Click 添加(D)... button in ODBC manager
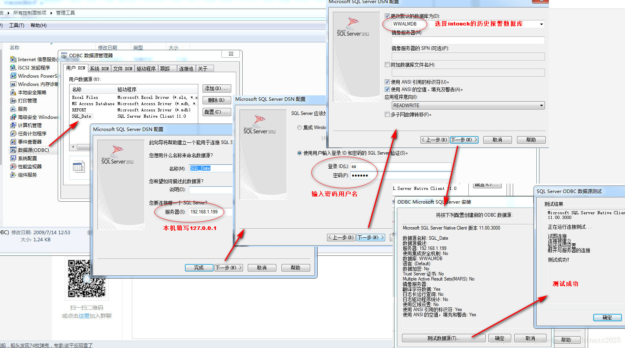This screenshot has height=348, width=625. tap(217, 89)
